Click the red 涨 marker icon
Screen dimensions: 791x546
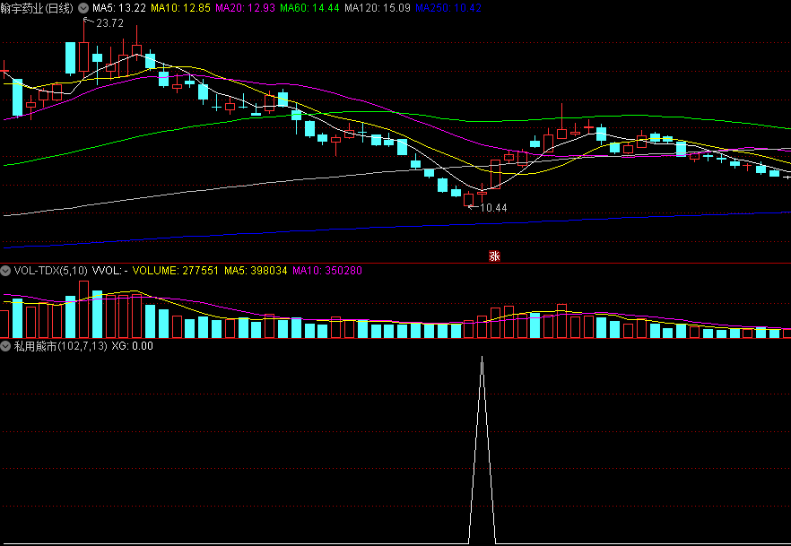[494, 256]
